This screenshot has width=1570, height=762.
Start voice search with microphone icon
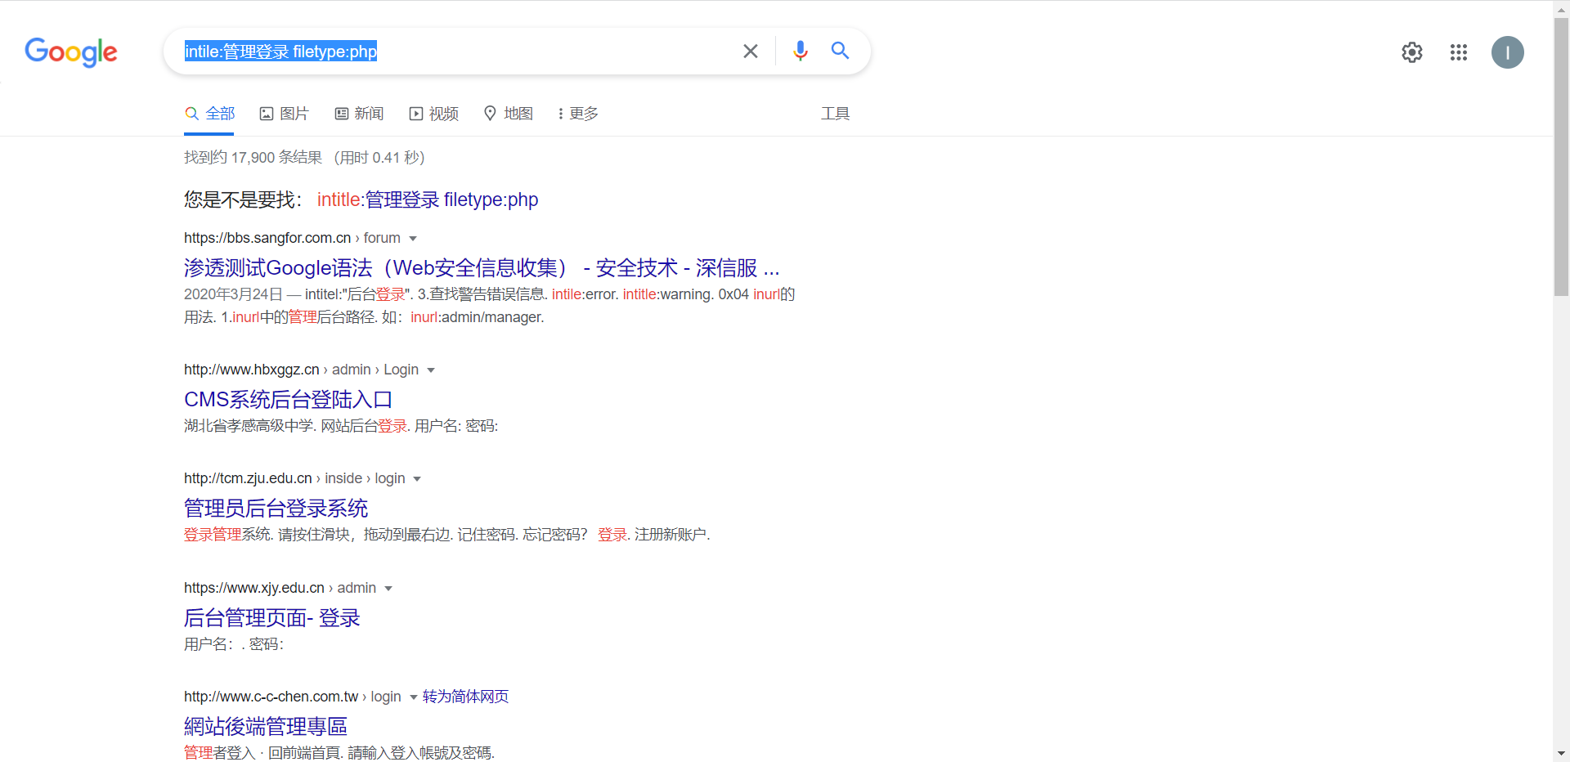click(800, 52)
